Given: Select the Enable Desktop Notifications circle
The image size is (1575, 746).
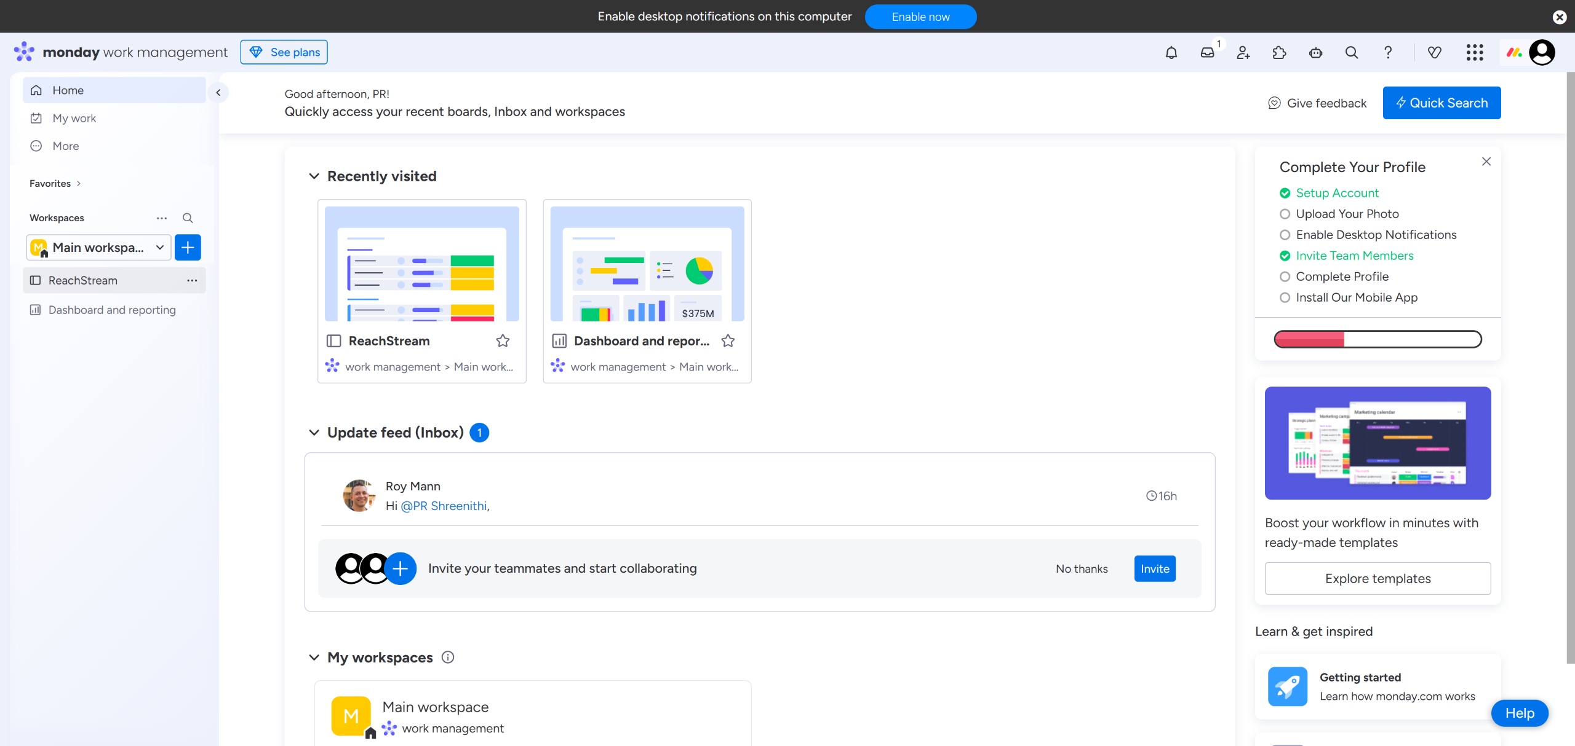Looking at the screenshot, I should point(1285,235).
